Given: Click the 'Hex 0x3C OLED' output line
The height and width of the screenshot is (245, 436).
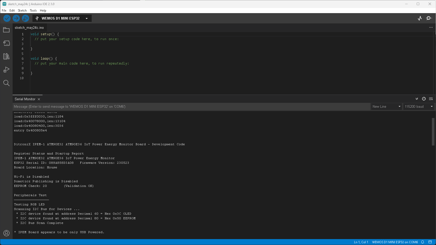Looking at the screenshot, I should tap(74, 214).
